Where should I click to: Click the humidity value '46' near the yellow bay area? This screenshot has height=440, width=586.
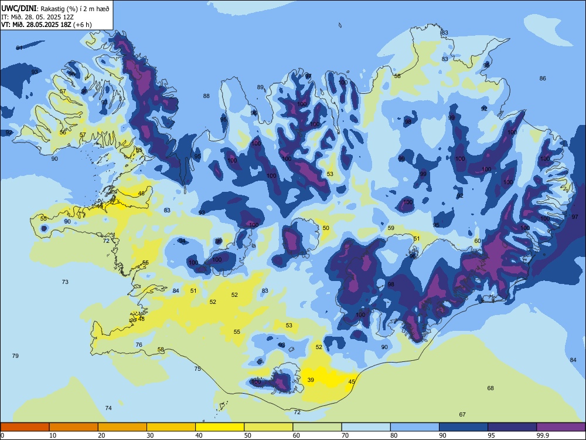(141, 194)
